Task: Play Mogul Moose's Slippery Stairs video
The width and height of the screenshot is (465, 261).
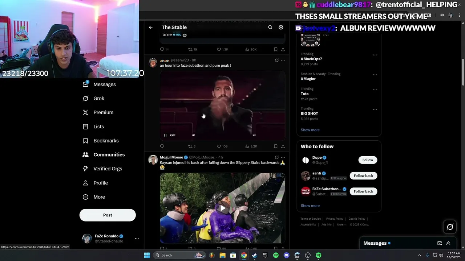Action: pyautogui.click(x=222, y=208)
